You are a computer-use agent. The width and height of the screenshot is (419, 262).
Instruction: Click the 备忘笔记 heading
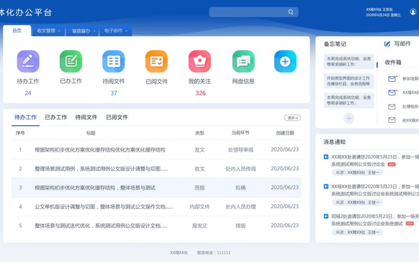click(x=335, y=44)
